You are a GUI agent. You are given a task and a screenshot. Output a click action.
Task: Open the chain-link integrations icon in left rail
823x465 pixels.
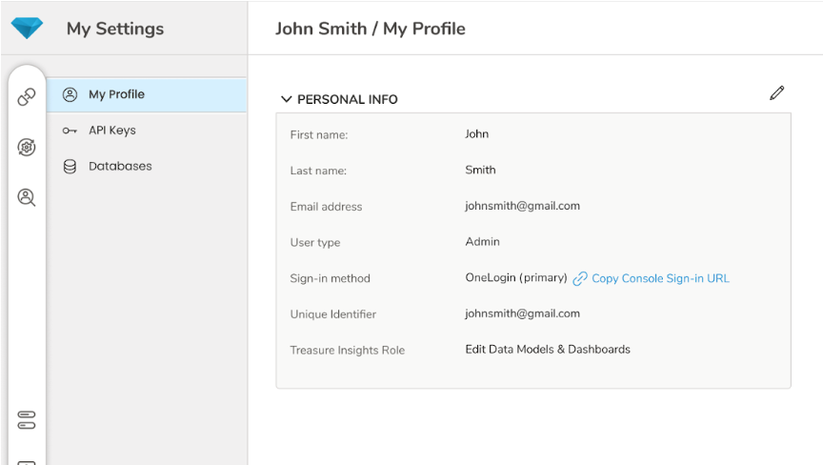pyautogui.click(x=27, y=96)
